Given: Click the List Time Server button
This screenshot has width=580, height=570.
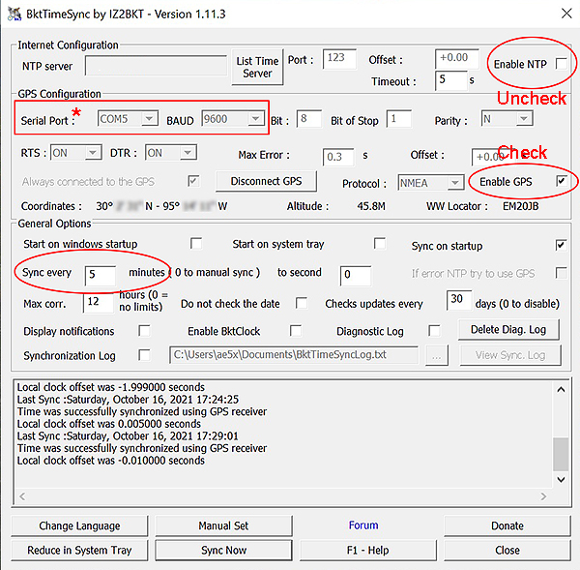Looking at the screenshot, I should pyautogui.click(x=257, y=67).
